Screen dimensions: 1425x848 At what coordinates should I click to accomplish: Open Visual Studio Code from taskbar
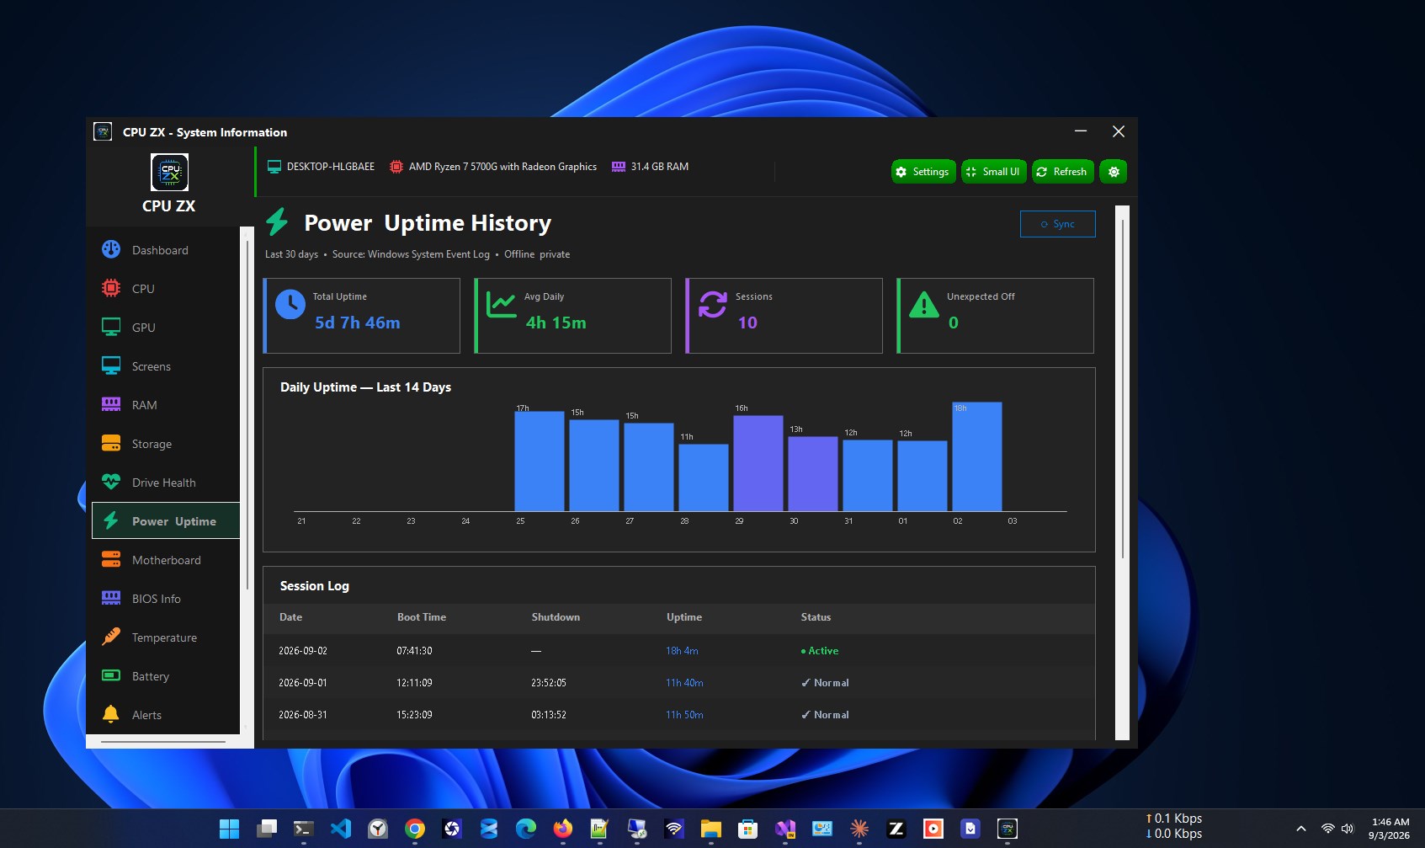(x=341, y=829)
